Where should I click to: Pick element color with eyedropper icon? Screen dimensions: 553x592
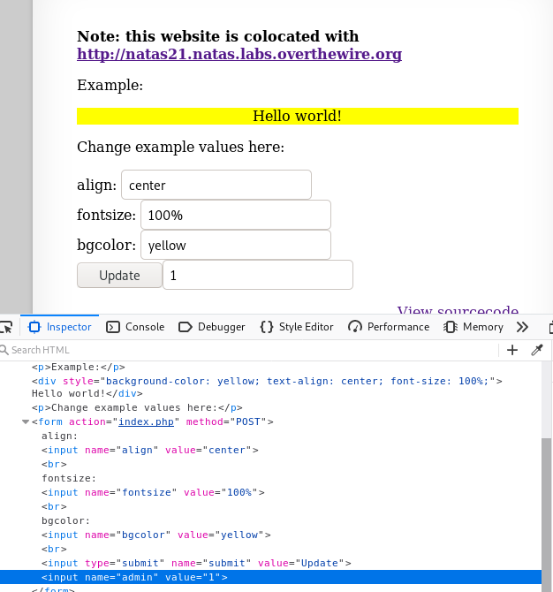(x=537, y=350)
